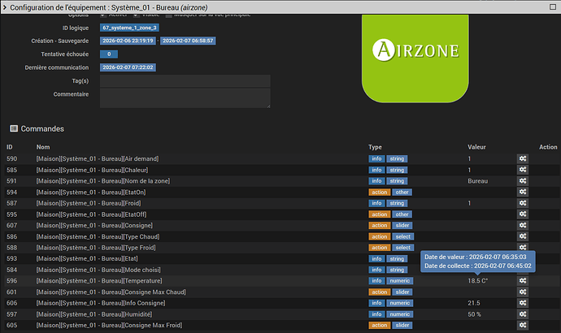561x333 pixels.
Task: Open settings gear for Info Consigne command
Action: point(522,303)
